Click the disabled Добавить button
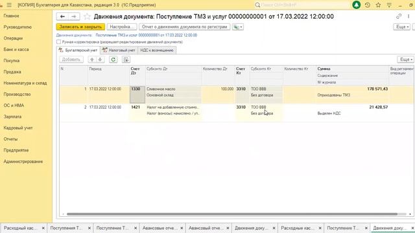Image resolution: width=415 pixels, height=233 pixels. tap(71, 60)
